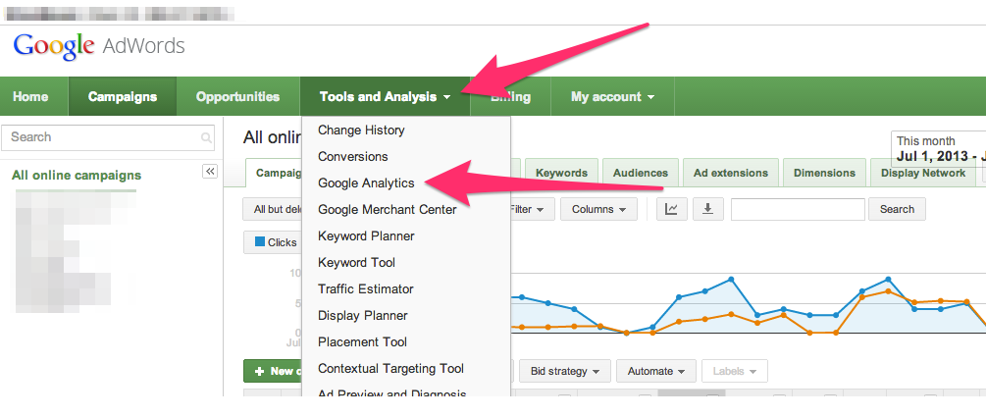986x417 pixels.
Task: Select Display Planner in the menu
Action: click(362, 315)
